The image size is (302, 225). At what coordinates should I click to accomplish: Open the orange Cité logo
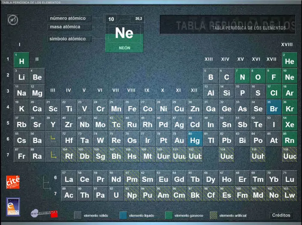point(13,182)
